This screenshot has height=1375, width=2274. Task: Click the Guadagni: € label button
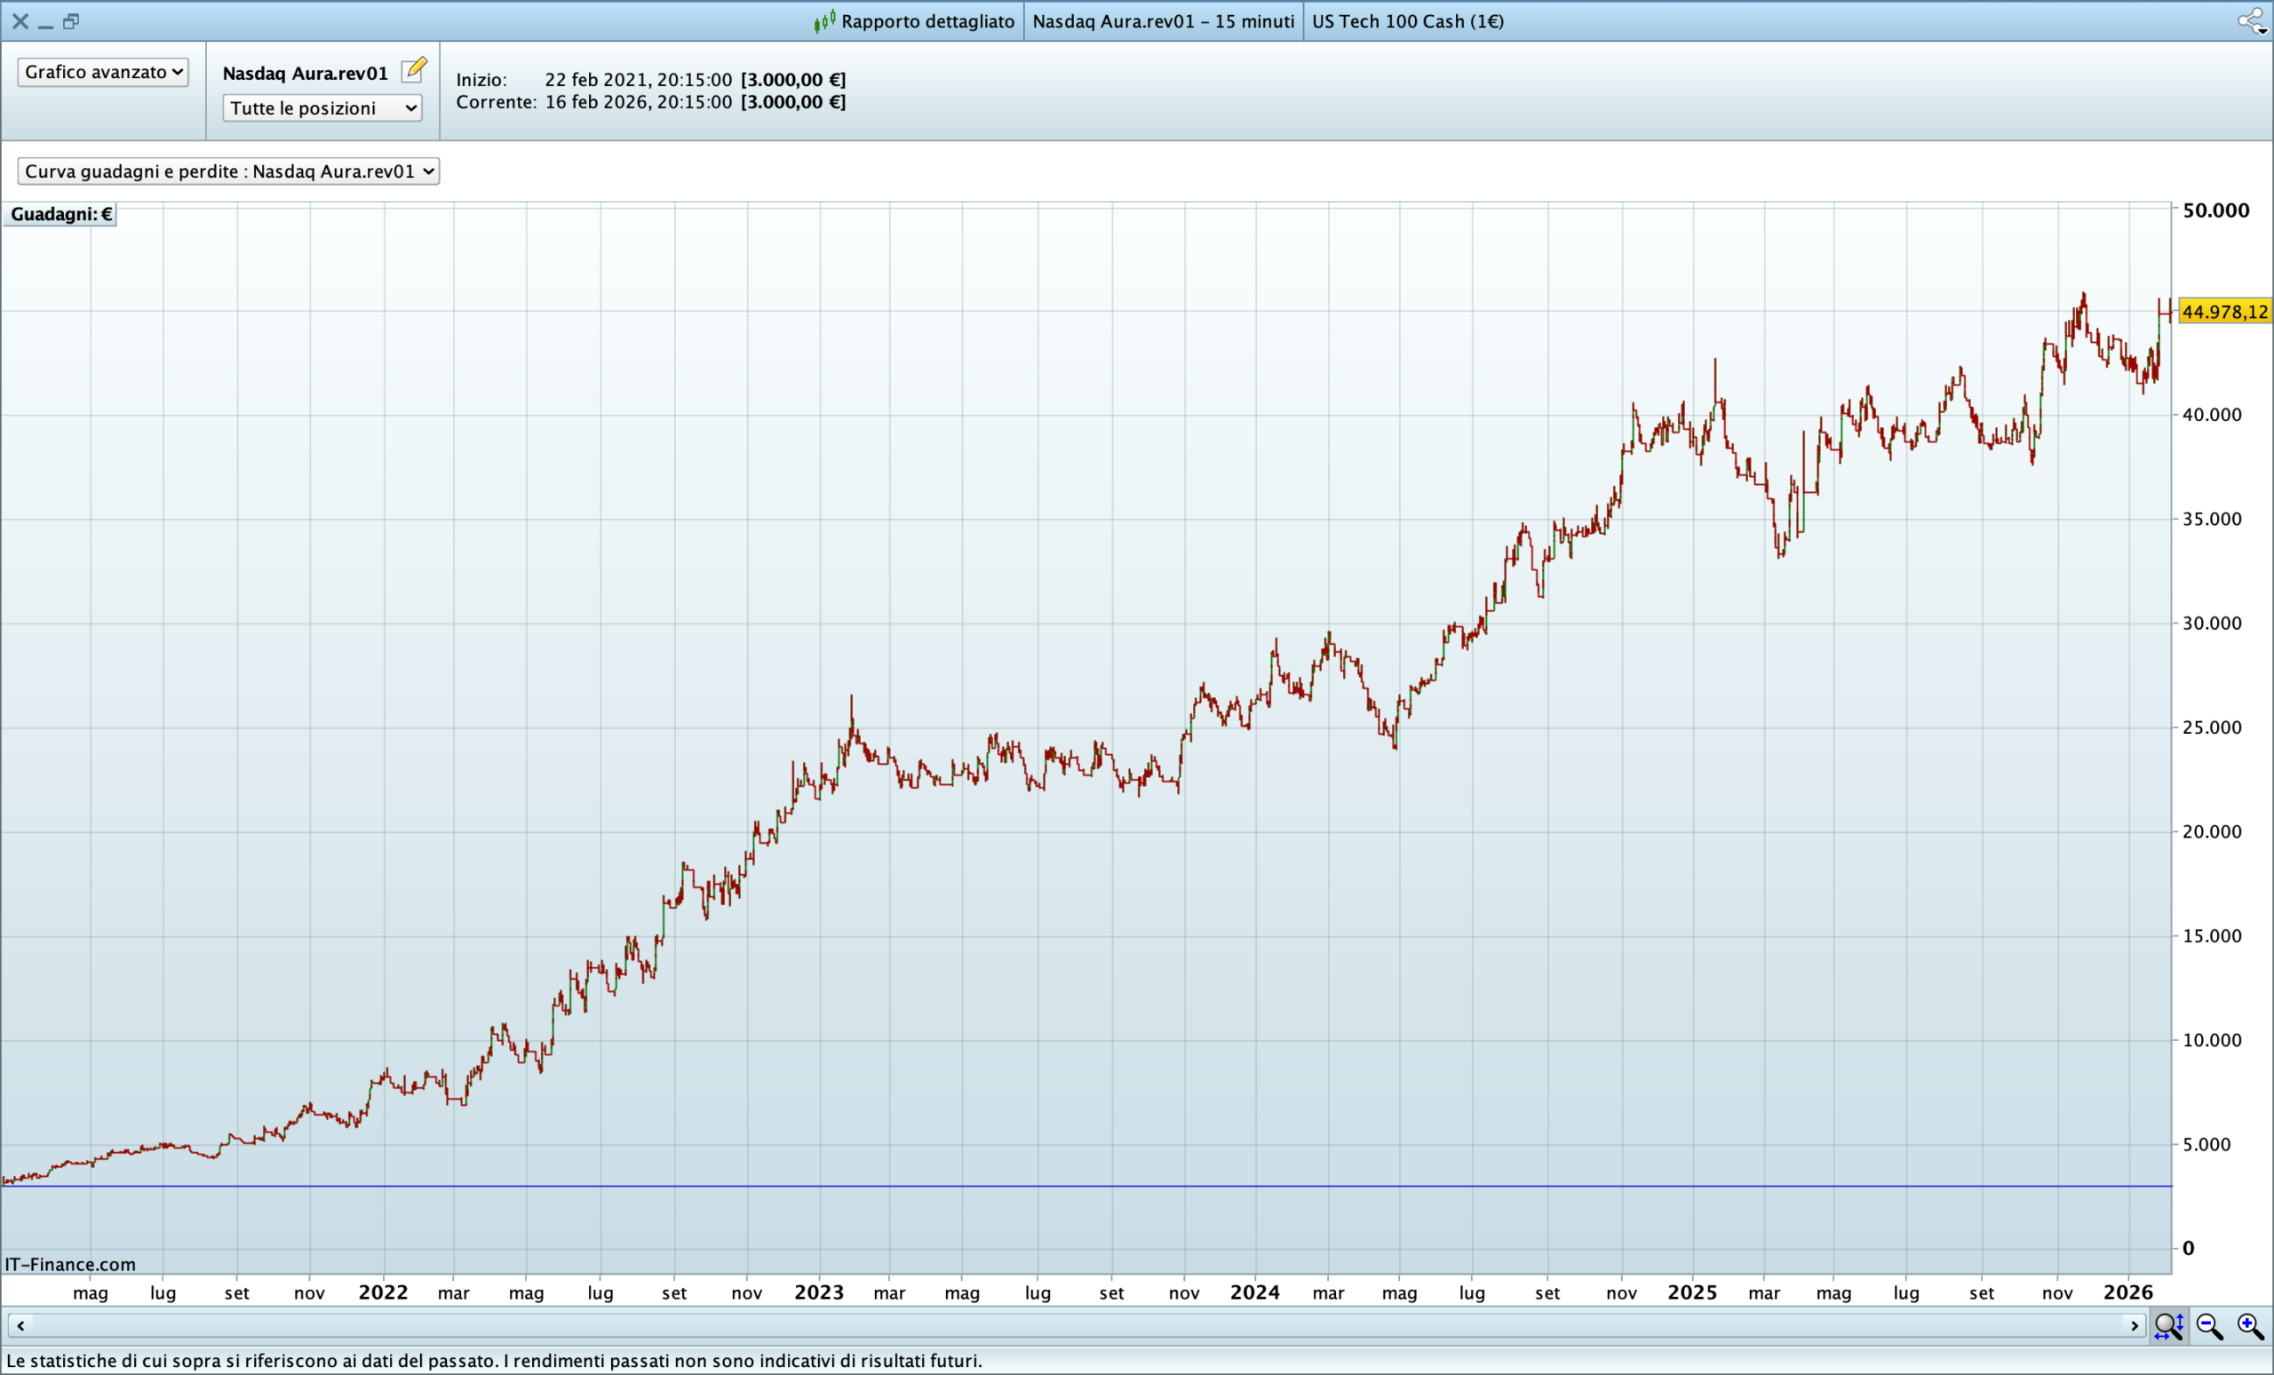click(x=61, y=214)
